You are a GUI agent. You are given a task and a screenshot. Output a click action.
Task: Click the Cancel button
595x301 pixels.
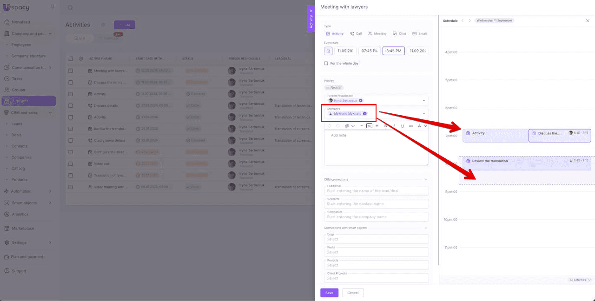pos(353,293)
